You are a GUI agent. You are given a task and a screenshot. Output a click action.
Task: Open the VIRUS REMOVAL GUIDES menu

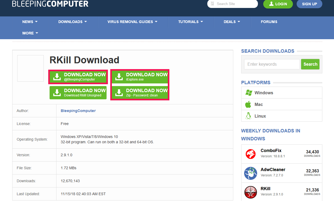click(x=133, y=22)
